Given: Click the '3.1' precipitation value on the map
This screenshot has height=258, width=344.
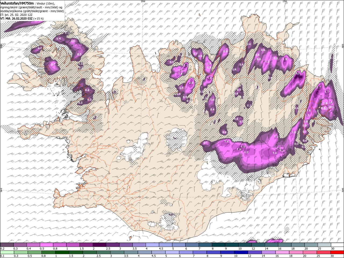Looking at the screenshot, I should click(x=185, y=65).
